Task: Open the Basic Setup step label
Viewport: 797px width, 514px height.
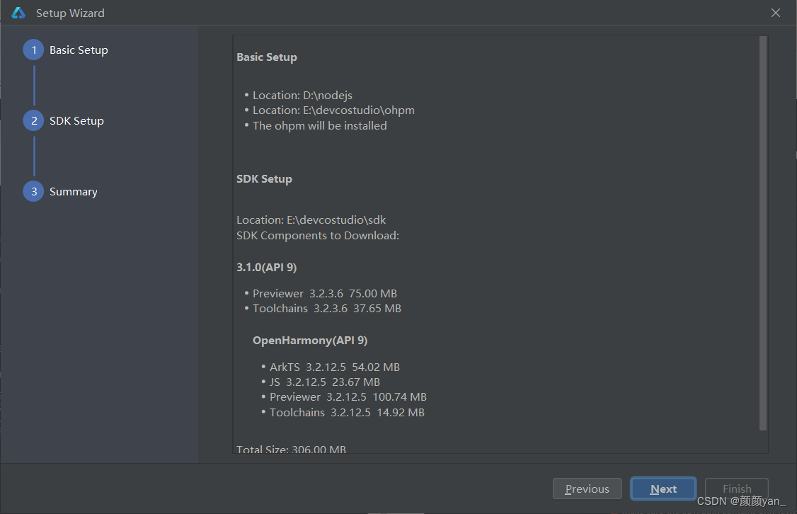Action: pos(79,50)
